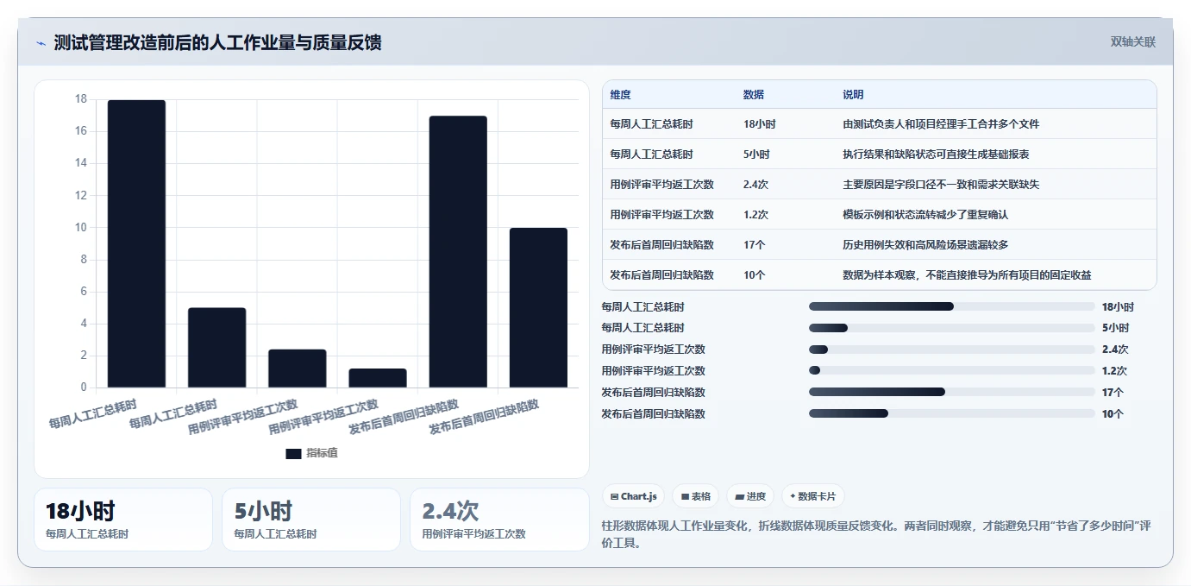Click the 维度 column header

click(x=620, y=95)
